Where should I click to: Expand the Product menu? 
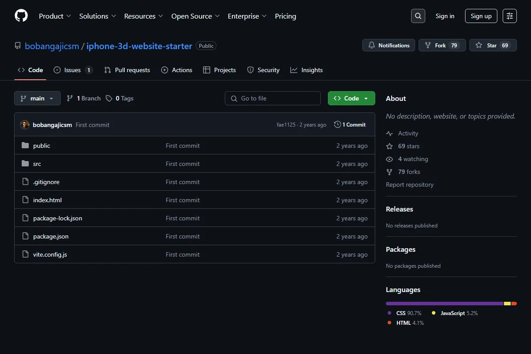pos(55,16)
